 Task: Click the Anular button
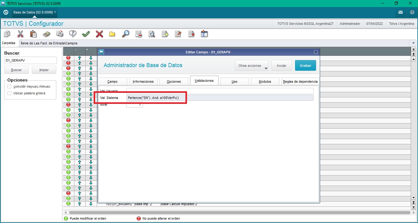click(282, 66)
